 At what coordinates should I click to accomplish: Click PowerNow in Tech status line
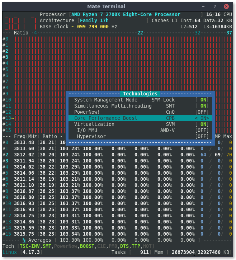coord(66,246)
